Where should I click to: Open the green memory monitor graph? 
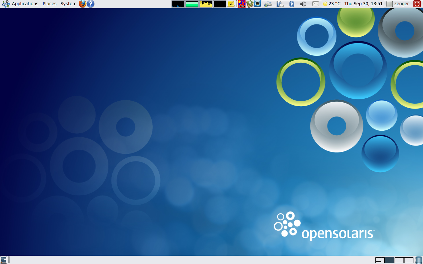(x=192, y=4)
